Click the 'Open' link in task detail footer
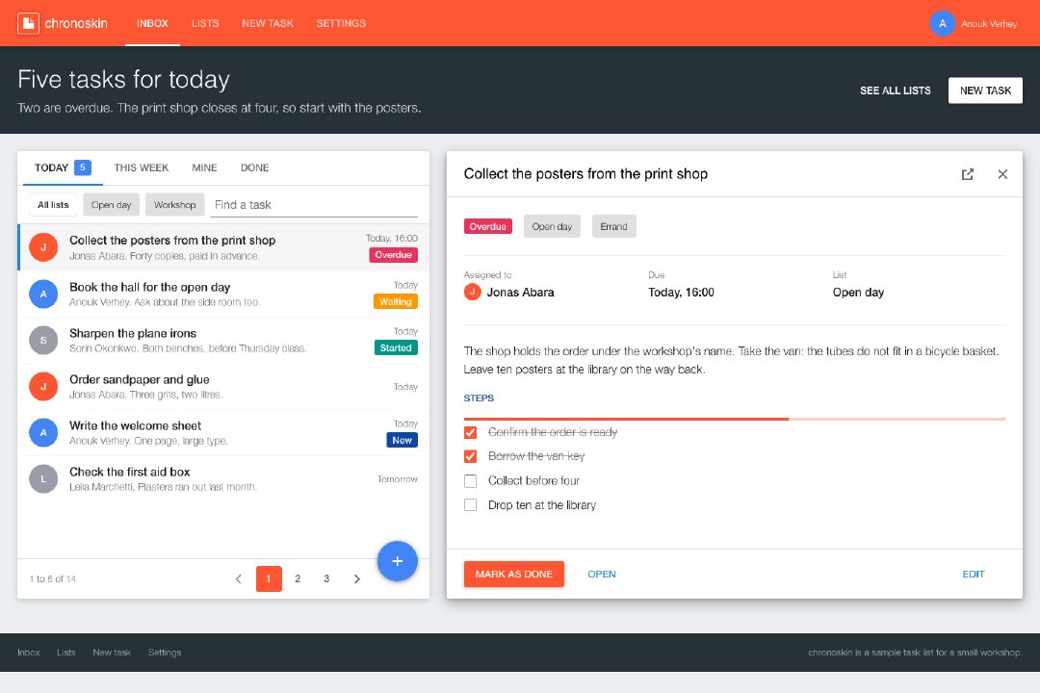The width and height of the screenshot is (1040, 693). coord(602,575)
